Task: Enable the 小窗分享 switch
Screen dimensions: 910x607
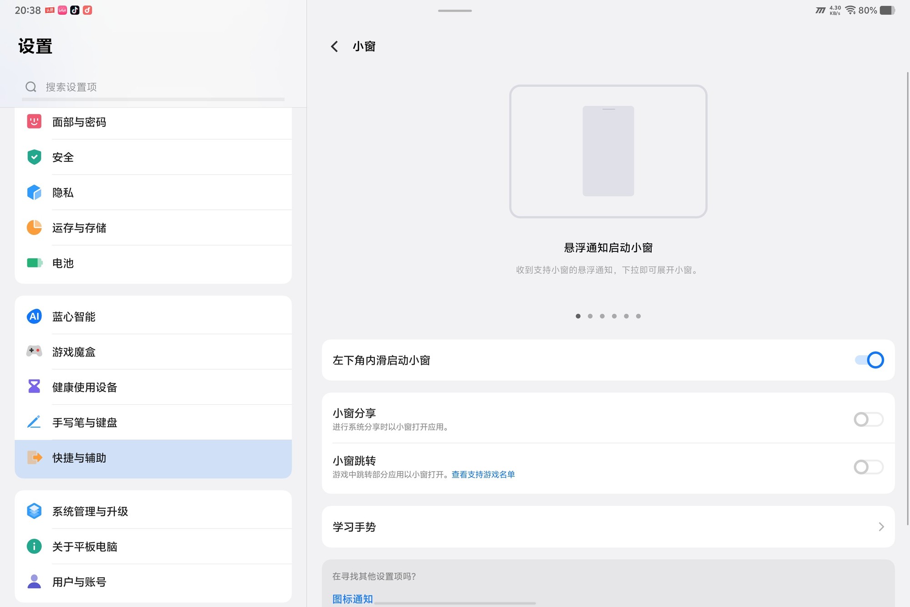Action: tap(868, 419)
